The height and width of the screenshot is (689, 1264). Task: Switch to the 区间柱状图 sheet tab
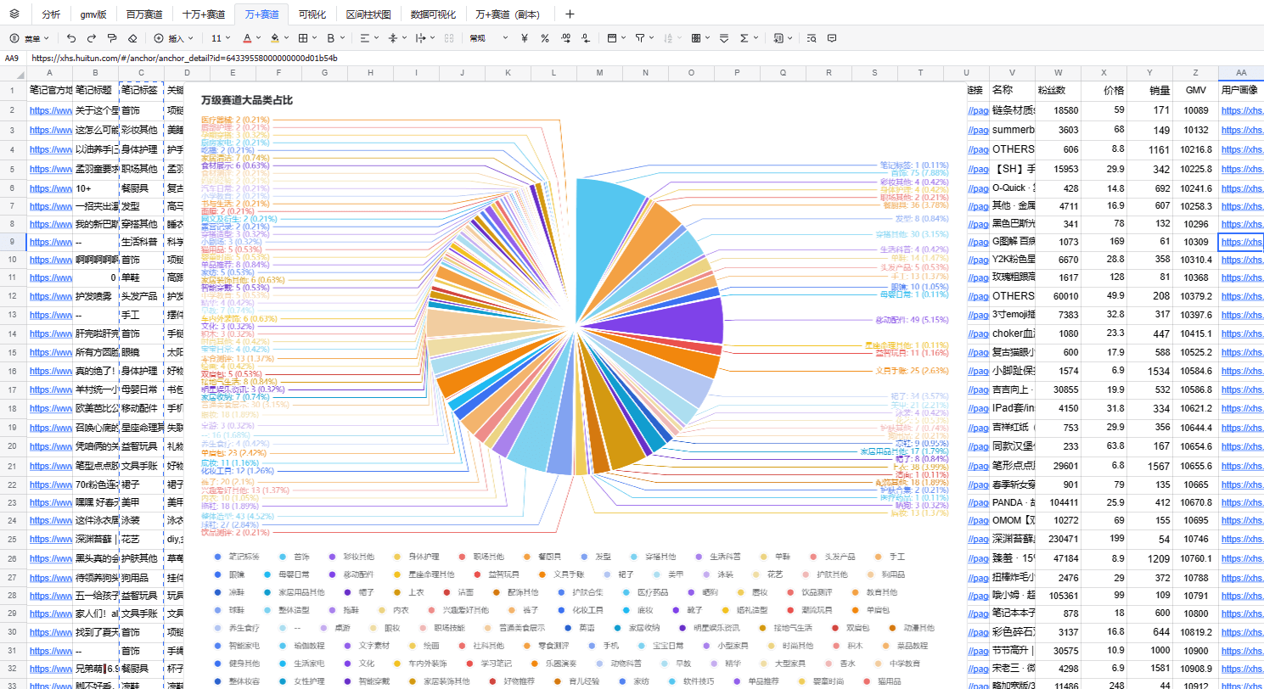(369, 14)
